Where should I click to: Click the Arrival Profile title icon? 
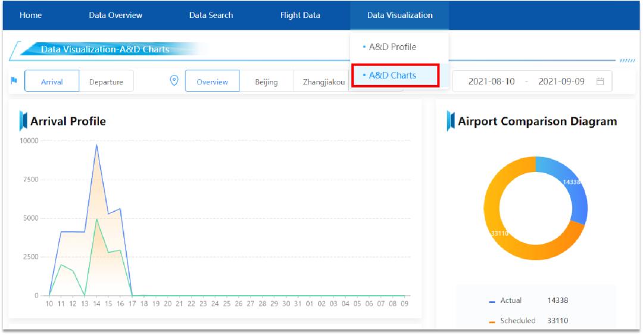tap(23, 121)
